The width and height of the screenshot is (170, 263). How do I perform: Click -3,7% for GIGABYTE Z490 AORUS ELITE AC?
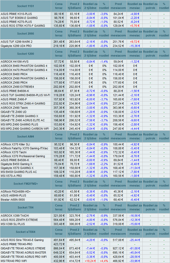104,120
